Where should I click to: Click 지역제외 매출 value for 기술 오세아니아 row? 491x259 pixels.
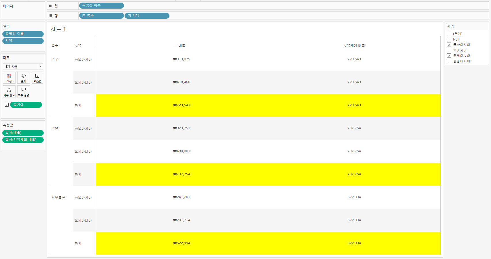point(354,151)
